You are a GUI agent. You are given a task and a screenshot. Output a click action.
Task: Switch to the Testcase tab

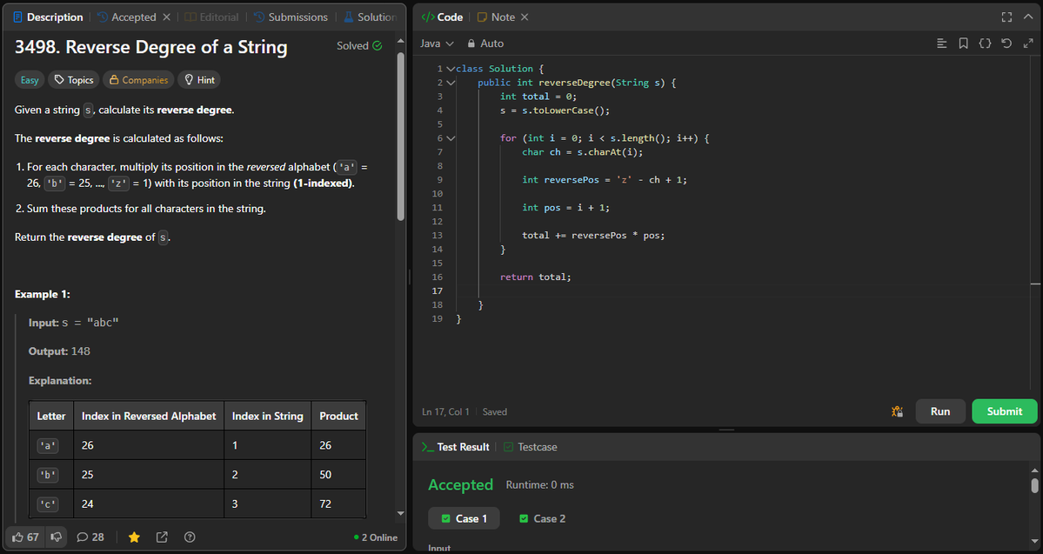point(530,447)
